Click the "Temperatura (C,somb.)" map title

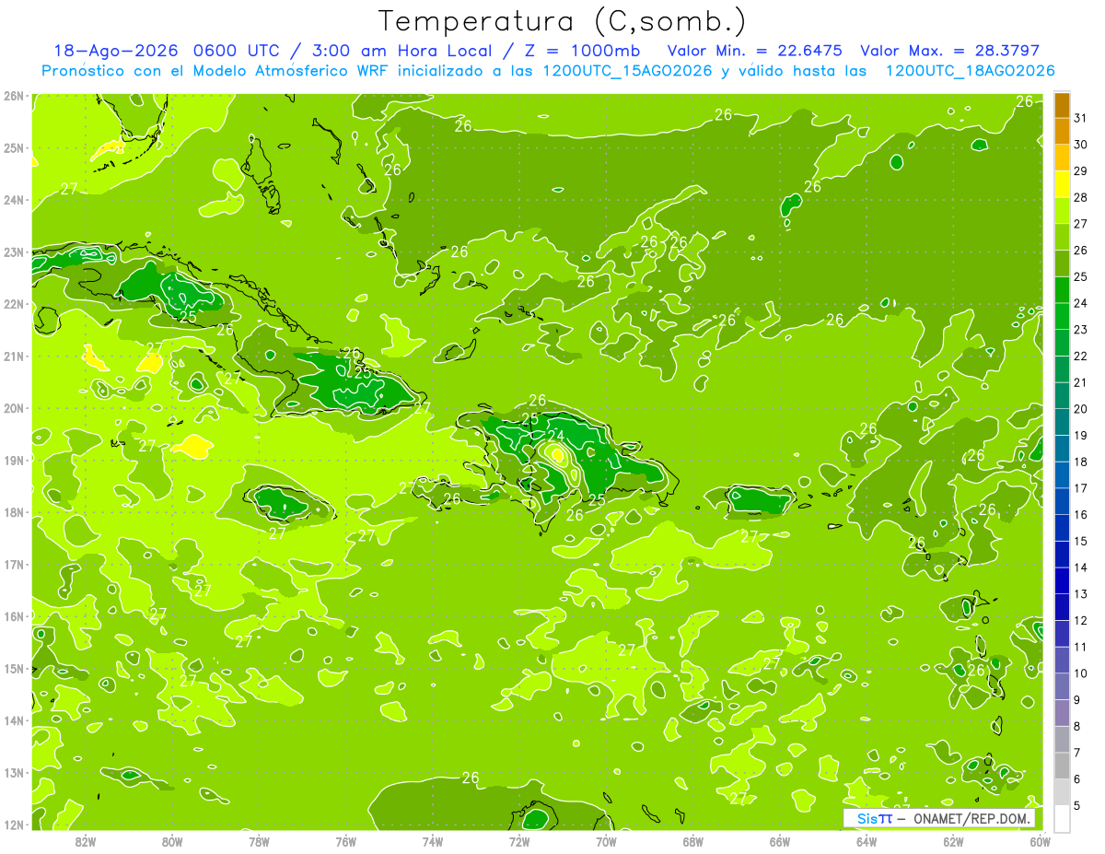[562, 21]
